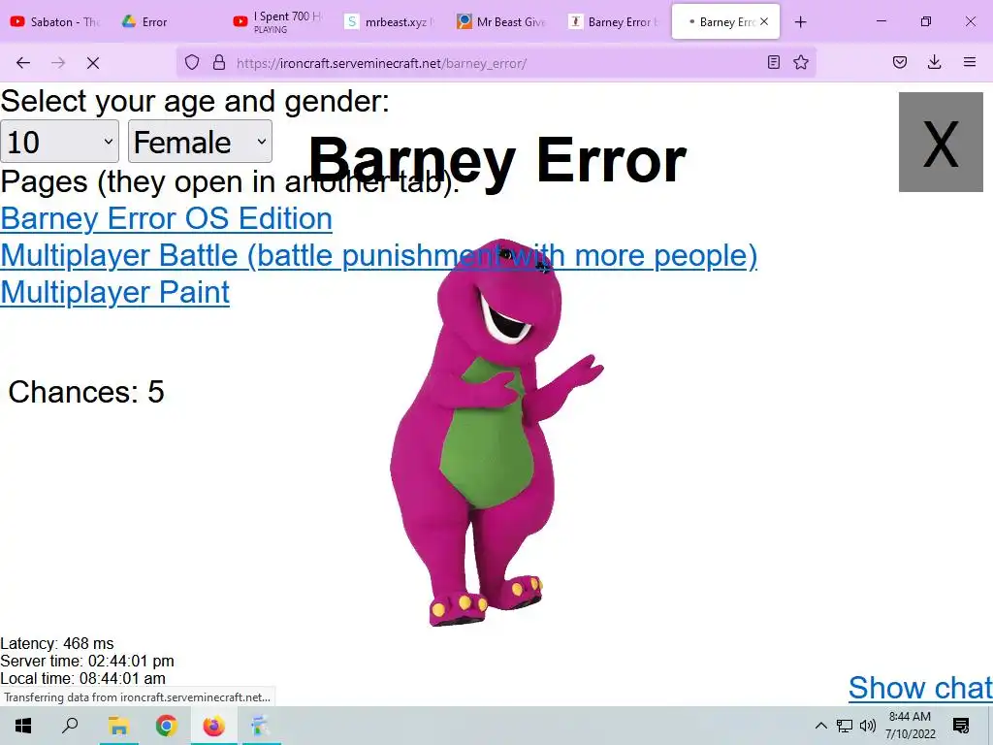Image resolution: width=993 pixels, height=745 pixels.
Task: Click the forward navigation arrow
Action: pos(58,63)
